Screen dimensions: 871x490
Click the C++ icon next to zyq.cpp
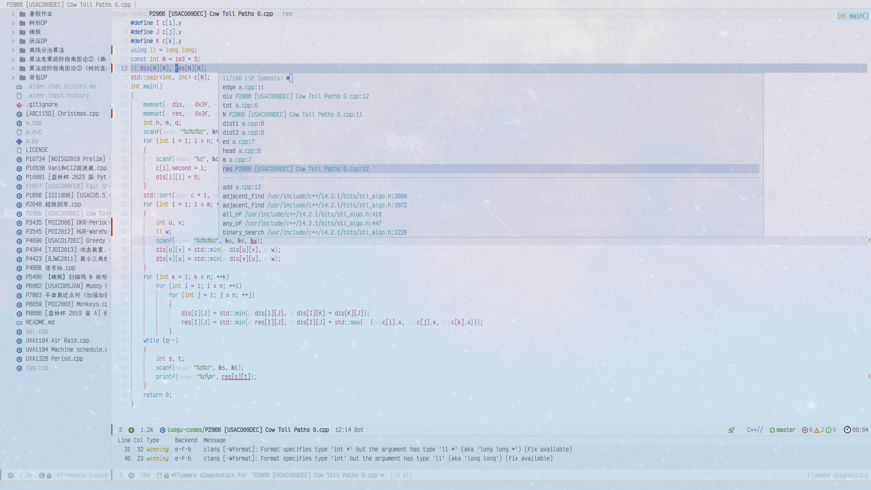click(x=19, y=368)
